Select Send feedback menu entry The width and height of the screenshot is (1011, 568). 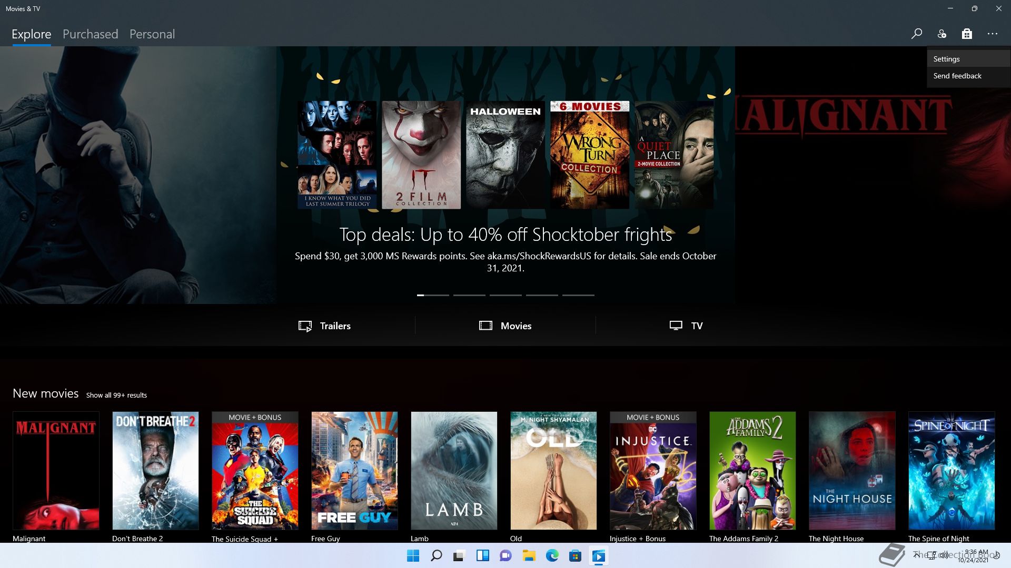coord(969,76)
